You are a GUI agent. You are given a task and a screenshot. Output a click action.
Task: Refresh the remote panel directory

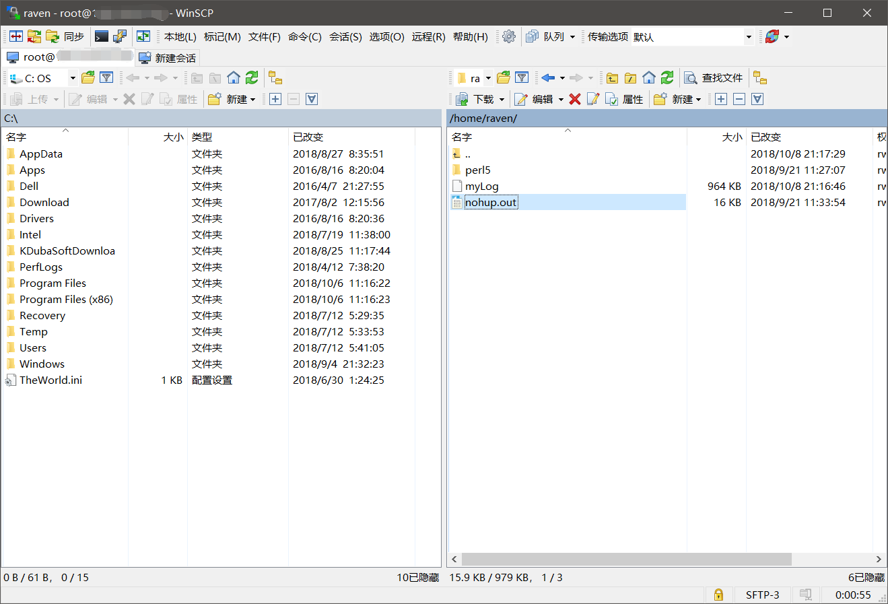tap(667, 78)
